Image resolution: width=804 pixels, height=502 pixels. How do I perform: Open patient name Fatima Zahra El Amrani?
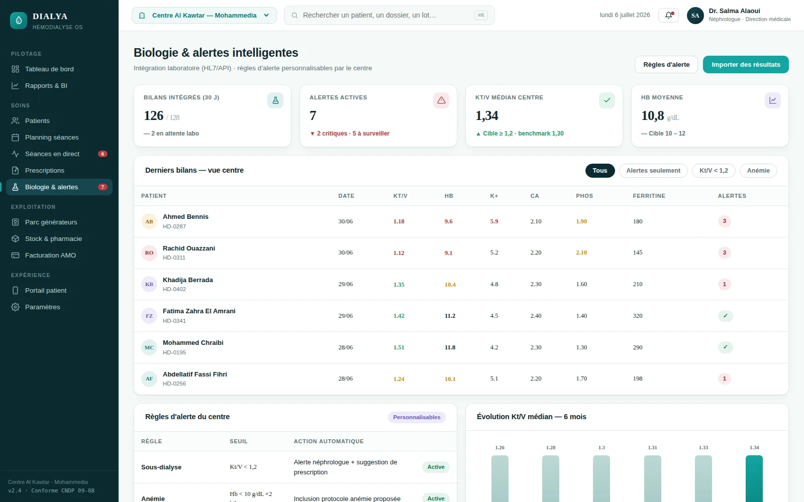199,311
